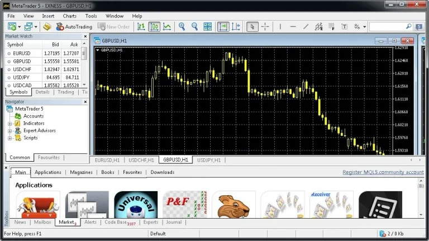Click the New Chart toolbar icon
The width and height of the screenshot is (429, 241).
click(x=12, y=27)
